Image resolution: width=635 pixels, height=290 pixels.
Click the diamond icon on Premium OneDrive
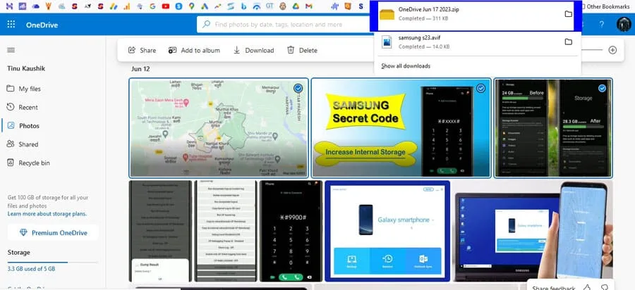pyautogui.click(x=23, y=233)
